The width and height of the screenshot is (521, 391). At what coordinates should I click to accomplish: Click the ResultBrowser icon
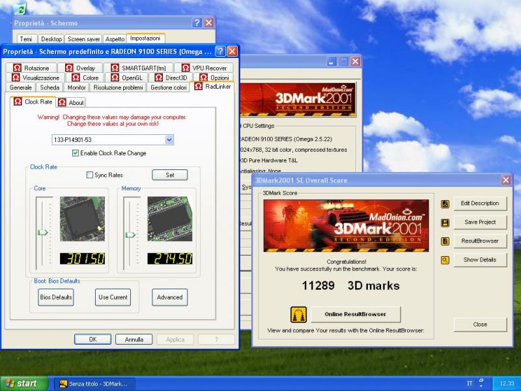[445, 241]
